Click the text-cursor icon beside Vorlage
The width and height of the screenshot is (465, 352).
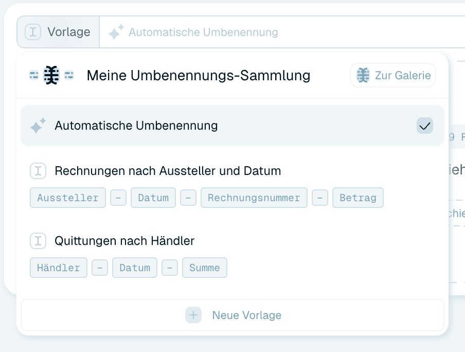coord(33,32)
